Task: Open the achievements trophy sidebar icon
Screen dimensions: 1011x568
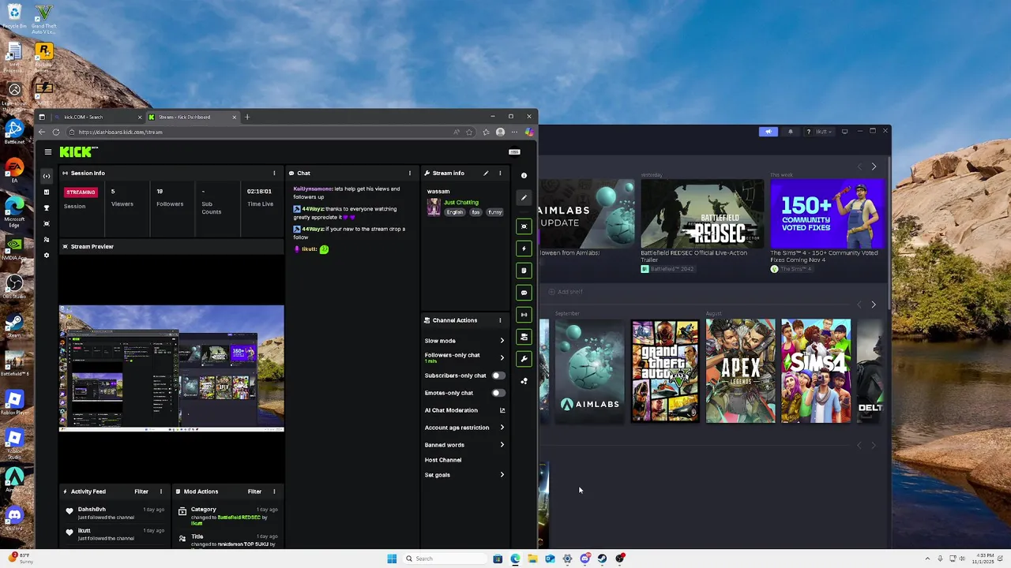Action: 47,208
